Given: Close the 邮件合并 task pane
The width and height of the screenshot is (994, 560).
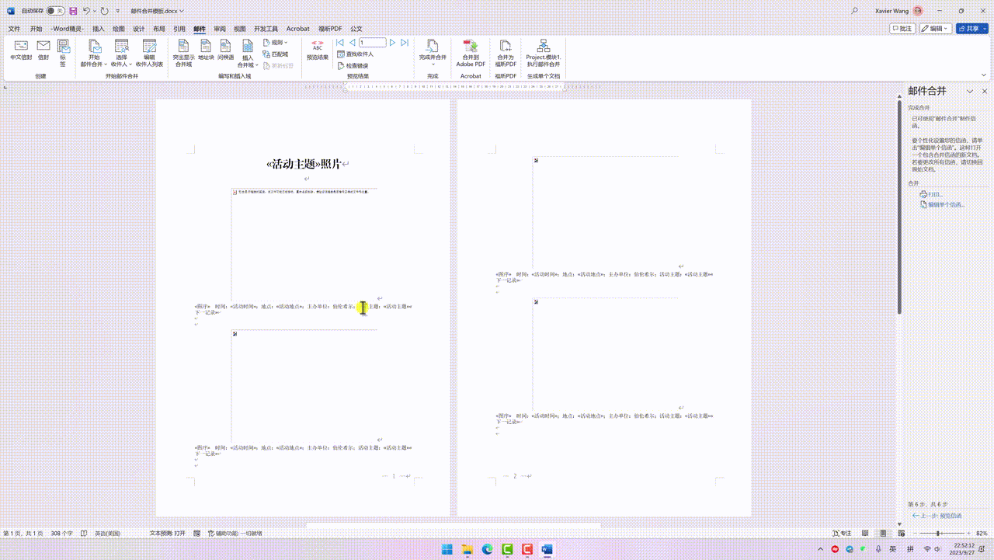Looking at the screenshot, I should [985, 92].
